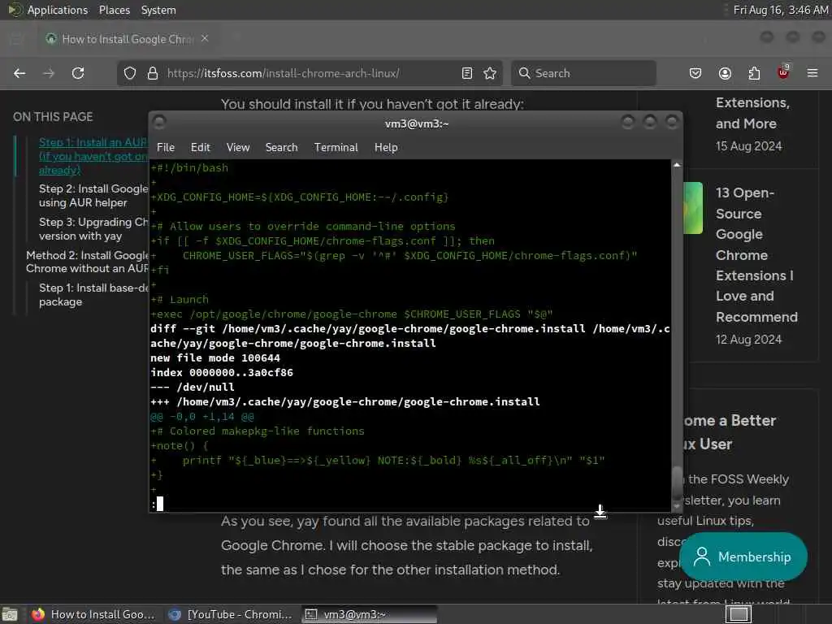The height and width of the screenshot is (624, 832).
Task: Click the ON THIS PAGE heading
Action: (x=53, y=117)
